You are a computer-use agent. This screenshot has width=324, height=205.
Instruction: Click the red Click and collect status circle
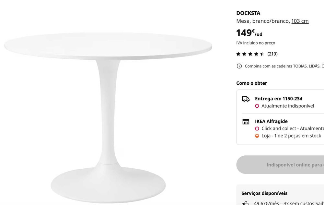(x=257, y=129)
